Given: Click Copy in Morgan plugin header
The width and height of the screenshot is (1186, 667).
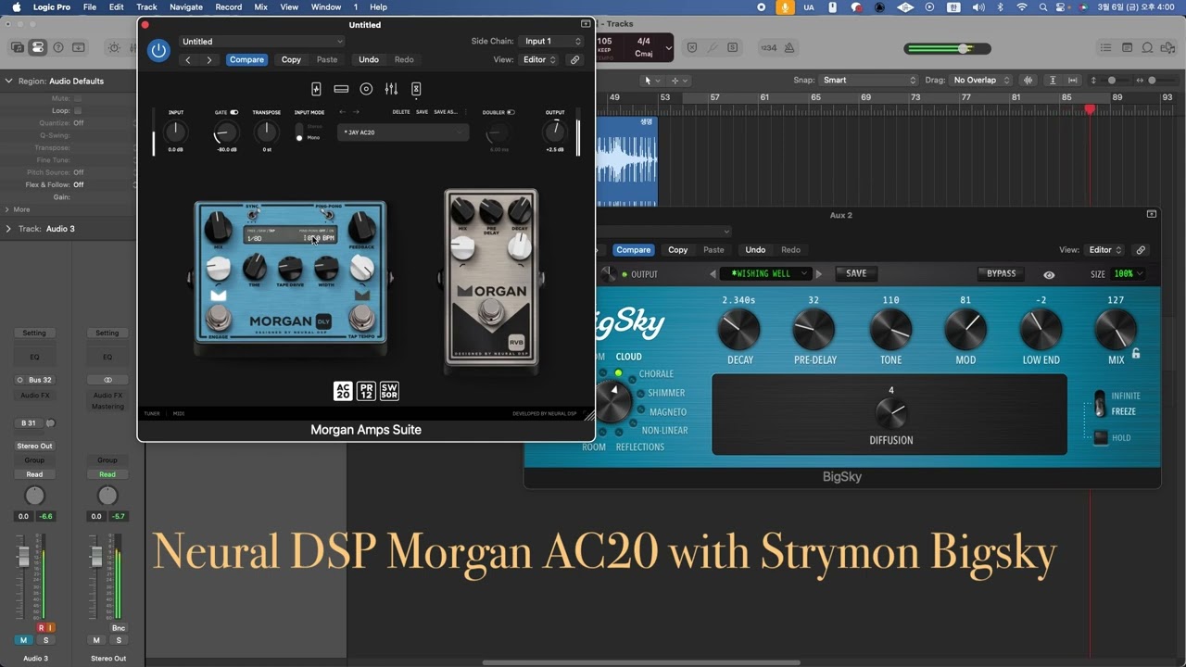Looking at the screenshot, I should tap(291, 59).
